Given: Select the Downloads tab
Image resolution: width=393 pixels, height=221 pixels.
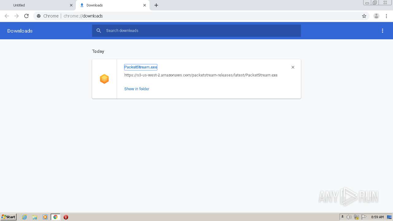Looking at the screenshot, I should pyautogui.click(x=113, y=5).
